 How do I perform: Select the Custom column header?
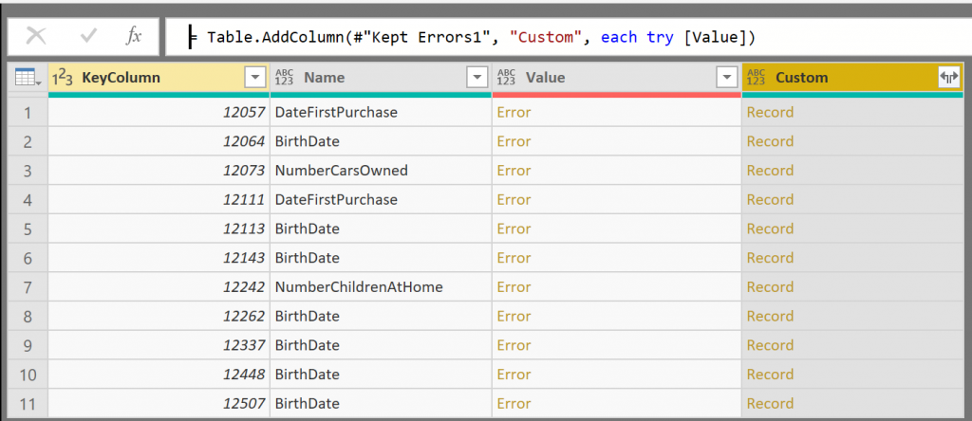835,78
